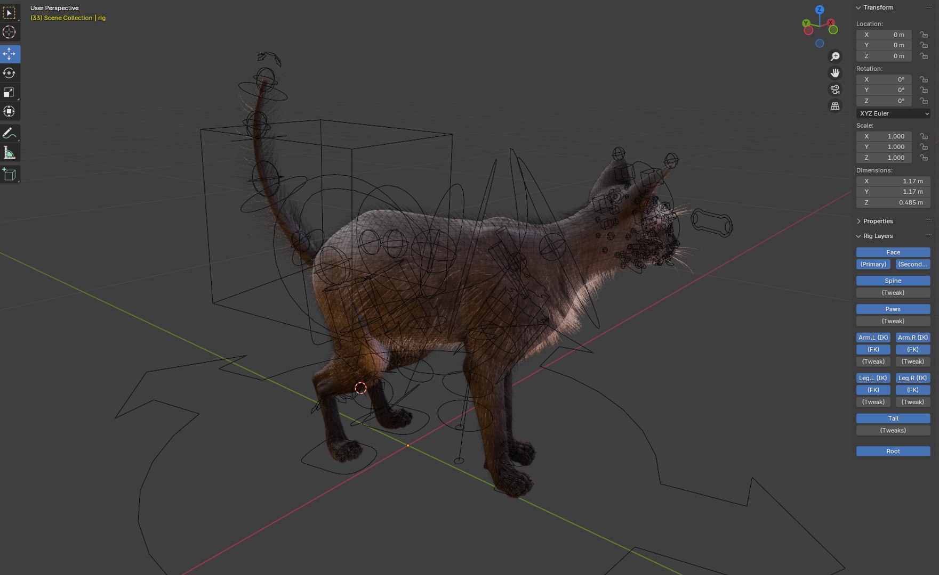Lock the Scale X value
This screenshot has height=575, width=939.
point(924,136)
